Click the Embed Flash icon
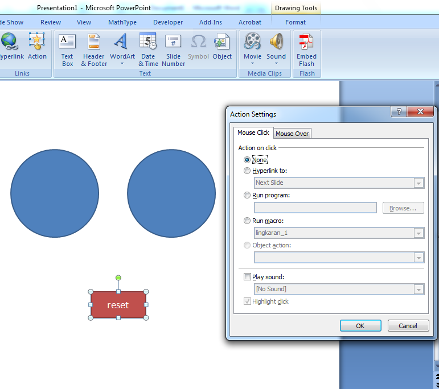The image size is (439, 389). [x=306, y=49]
